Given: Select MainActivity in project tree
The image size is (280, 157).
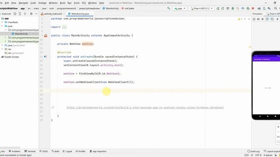Looking at the screenshot, I should tap(21, 34).
